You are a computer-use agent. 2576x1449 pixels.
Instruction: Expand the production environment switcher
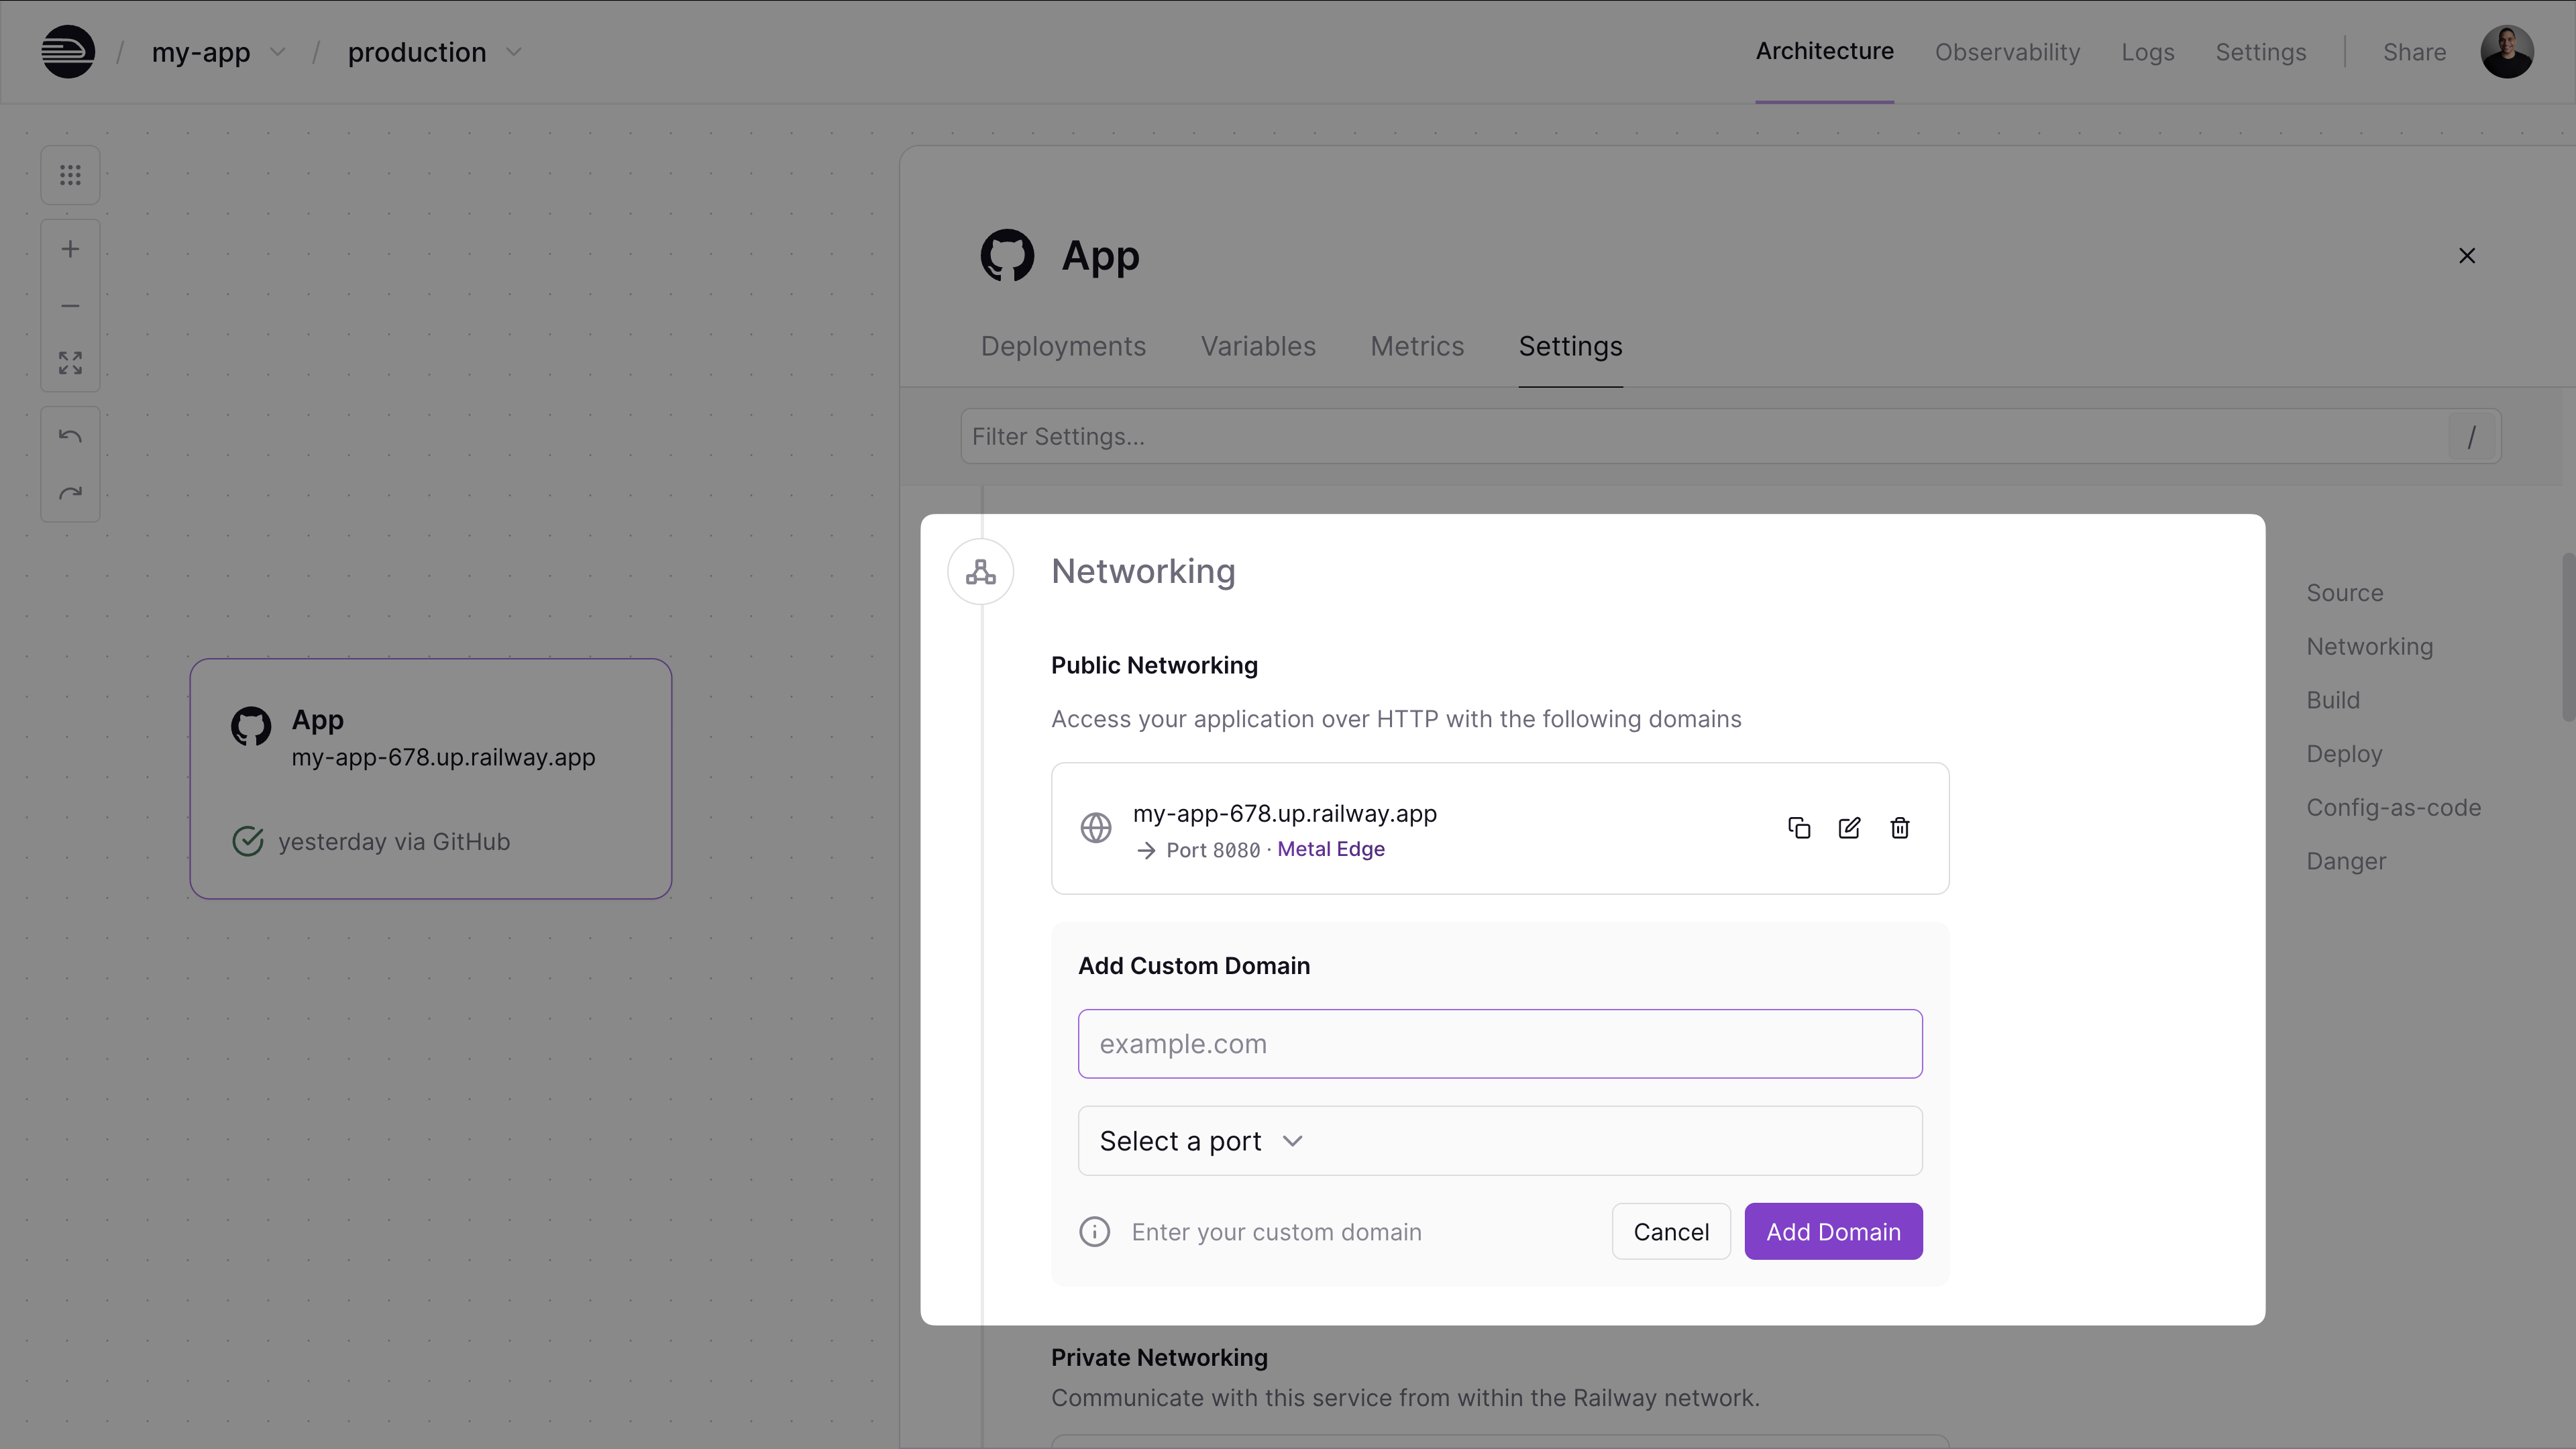click(x=514, y=52)
